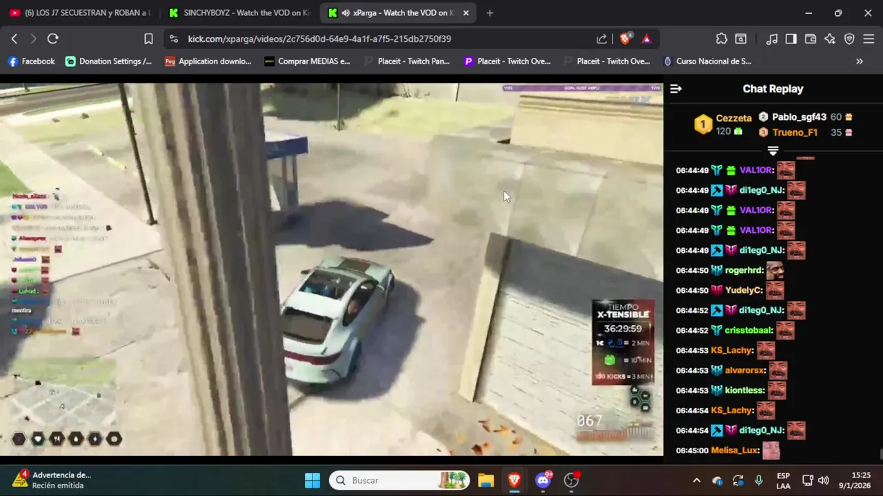The image size is (883, 496).
Task: Open the Curso Nacional de S... bookmark
Action: click(707, 61)
